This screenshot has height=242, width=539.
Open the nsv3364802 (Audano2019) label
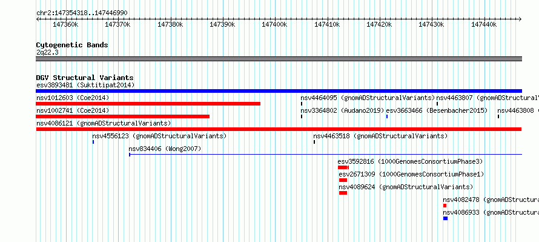coord(342,110)
